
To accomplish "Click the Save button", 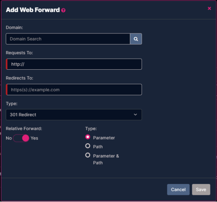I will [x=201, y=190].
